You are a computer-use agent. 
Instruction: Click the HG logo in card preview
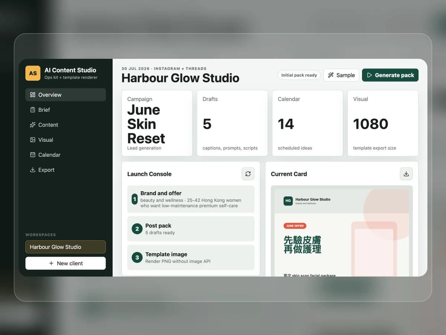pos(288,201)
